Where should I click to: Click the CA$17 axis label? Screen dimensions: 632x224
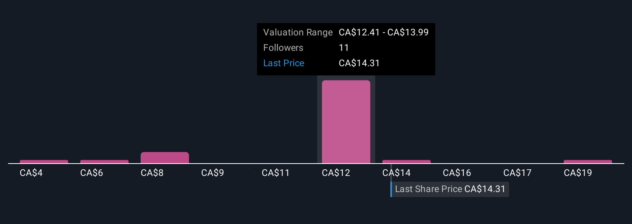point(518,173)
